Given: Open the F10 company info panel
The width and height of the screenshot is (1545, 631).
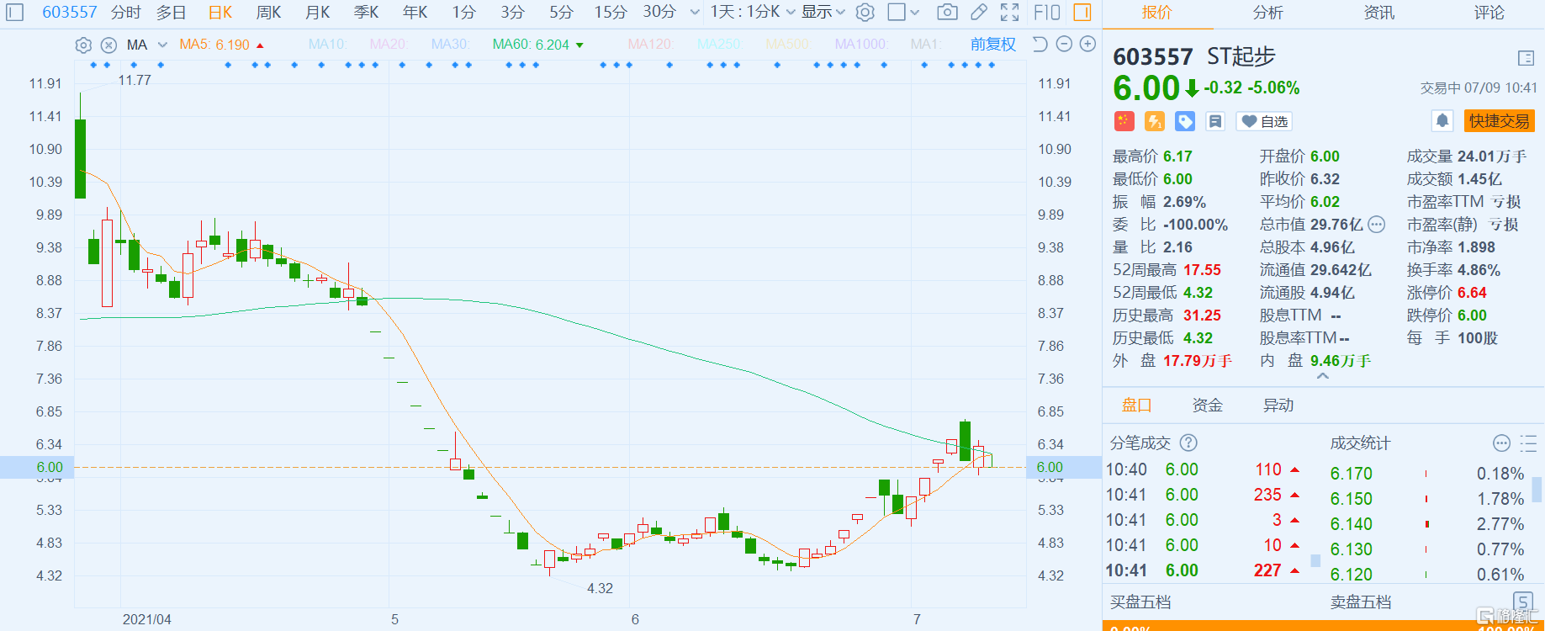Looking at the screenshot, I should pyautogui.click(x=1047, y=12).
